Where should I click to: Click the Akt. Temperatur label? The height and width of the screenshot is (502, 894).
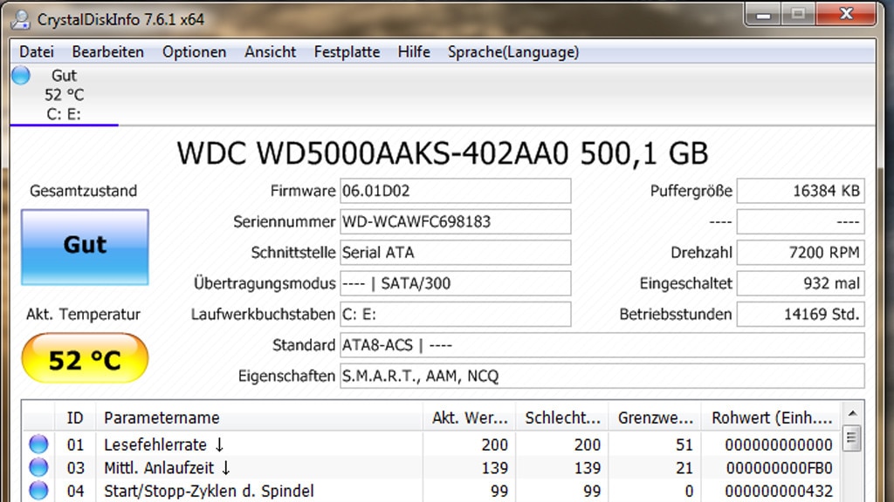point(83,314)
